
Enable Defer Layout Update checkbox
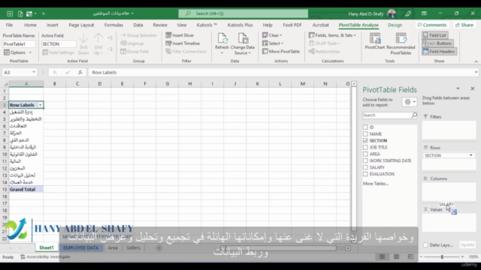click(x=425, y=245)
